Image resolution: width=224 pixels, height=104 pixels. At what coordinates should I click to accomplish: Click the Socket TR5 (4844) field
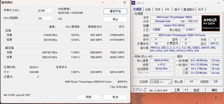pos(174,26)
